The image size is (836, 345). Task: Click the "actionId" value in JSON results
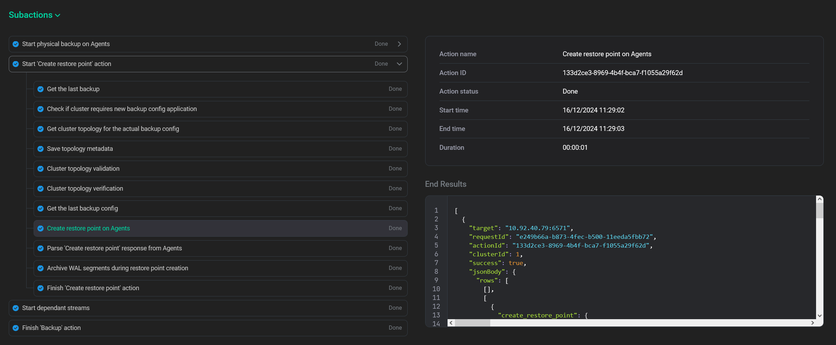[581, 245]
